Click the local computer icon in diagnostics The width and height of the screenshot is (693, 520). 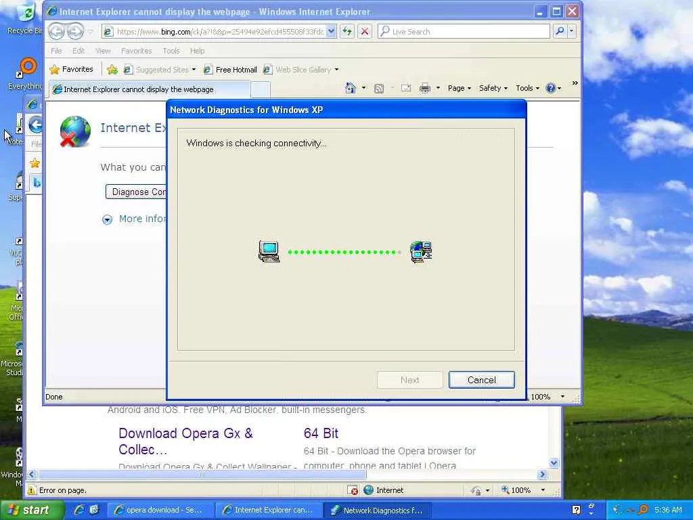tap(269, 252)
